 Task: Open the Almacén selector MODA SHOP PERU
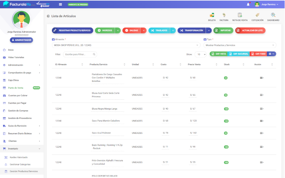point(126,45)
